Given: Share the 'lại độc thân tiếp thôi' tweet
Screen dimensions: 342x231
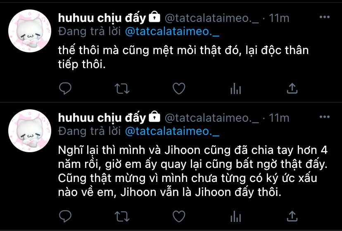Looking at the screenshot, I should [292, 88].
